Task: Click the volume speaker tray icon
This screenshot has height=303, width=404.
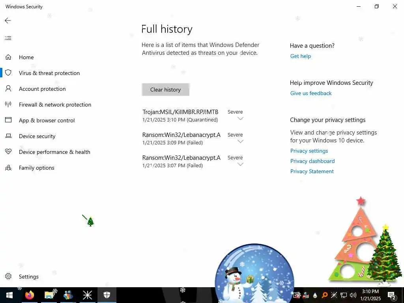Action: tap(353, 295)
